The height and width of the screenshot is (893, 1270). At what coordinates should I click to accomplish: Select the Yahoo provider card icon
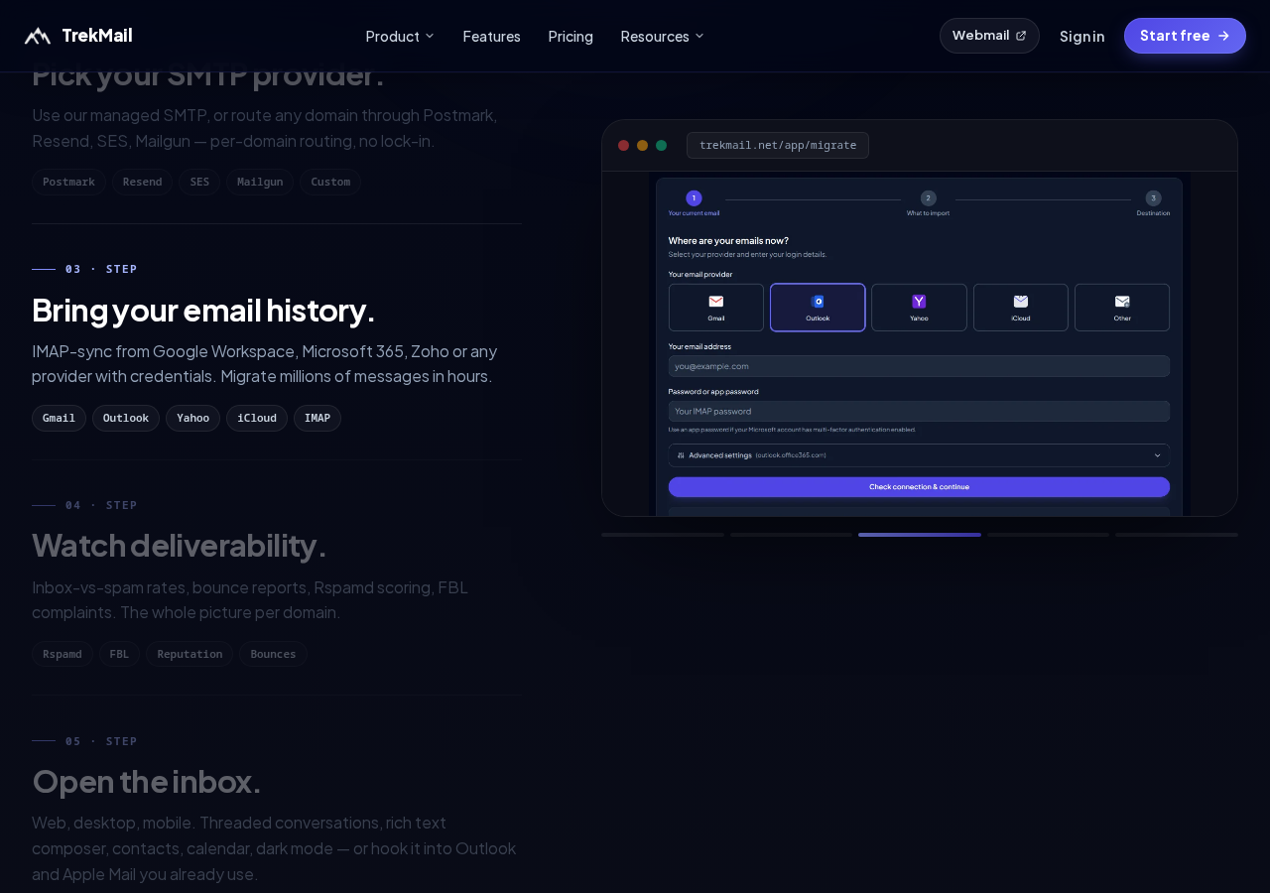[919, 302]
